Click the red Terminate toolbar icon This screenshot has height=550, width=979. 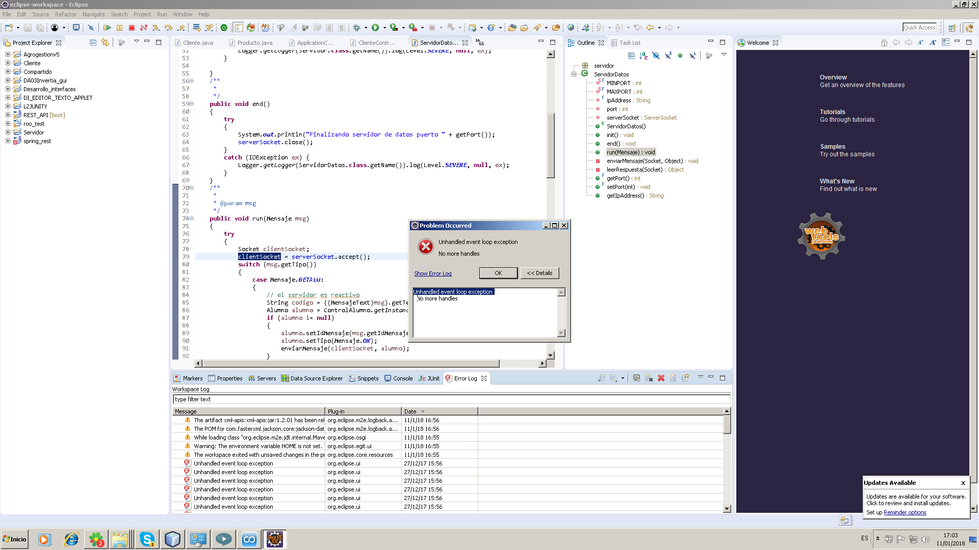click(132, 28)
